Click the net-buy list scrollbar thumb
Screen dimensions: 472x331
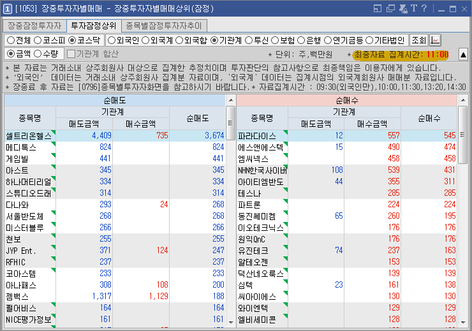pos(462,135)
